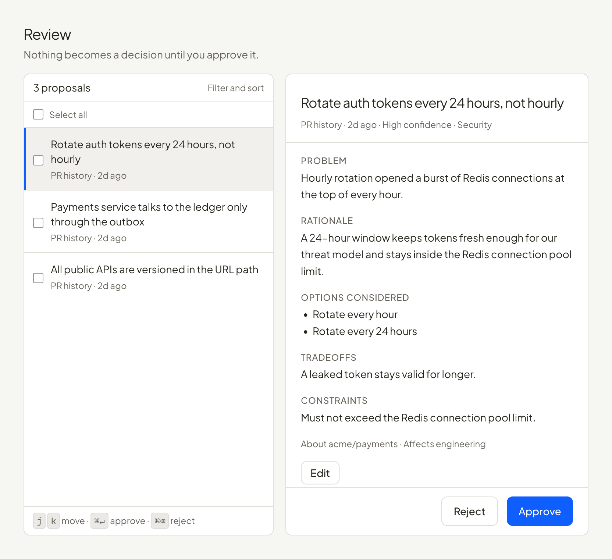Click the TRADEOFFS section heading

[x=328, y=357]
